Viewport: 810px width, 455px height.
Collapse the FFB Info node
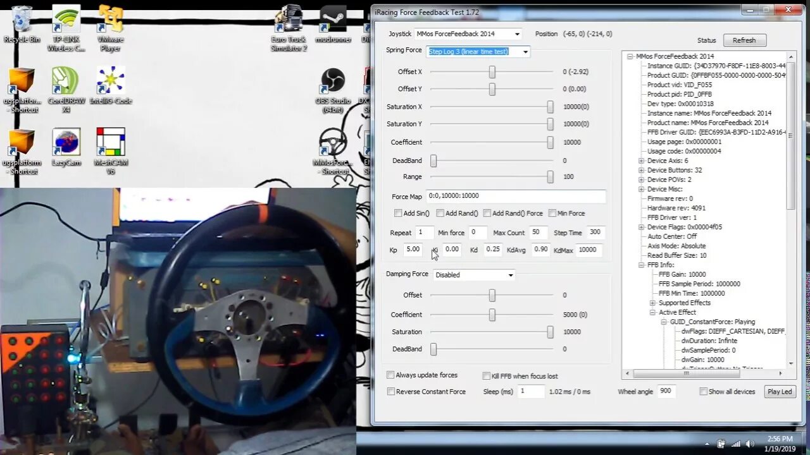click(x=642, y=265)
